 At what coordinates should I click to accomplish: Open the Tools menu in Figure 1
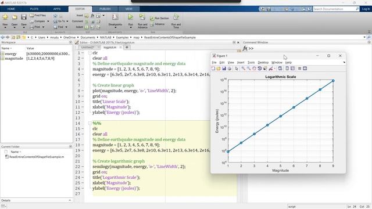[x=251, y=63]
